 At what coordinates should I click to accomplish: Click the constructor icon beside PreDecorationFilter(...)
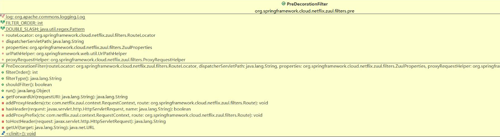(x=3, y=66)
